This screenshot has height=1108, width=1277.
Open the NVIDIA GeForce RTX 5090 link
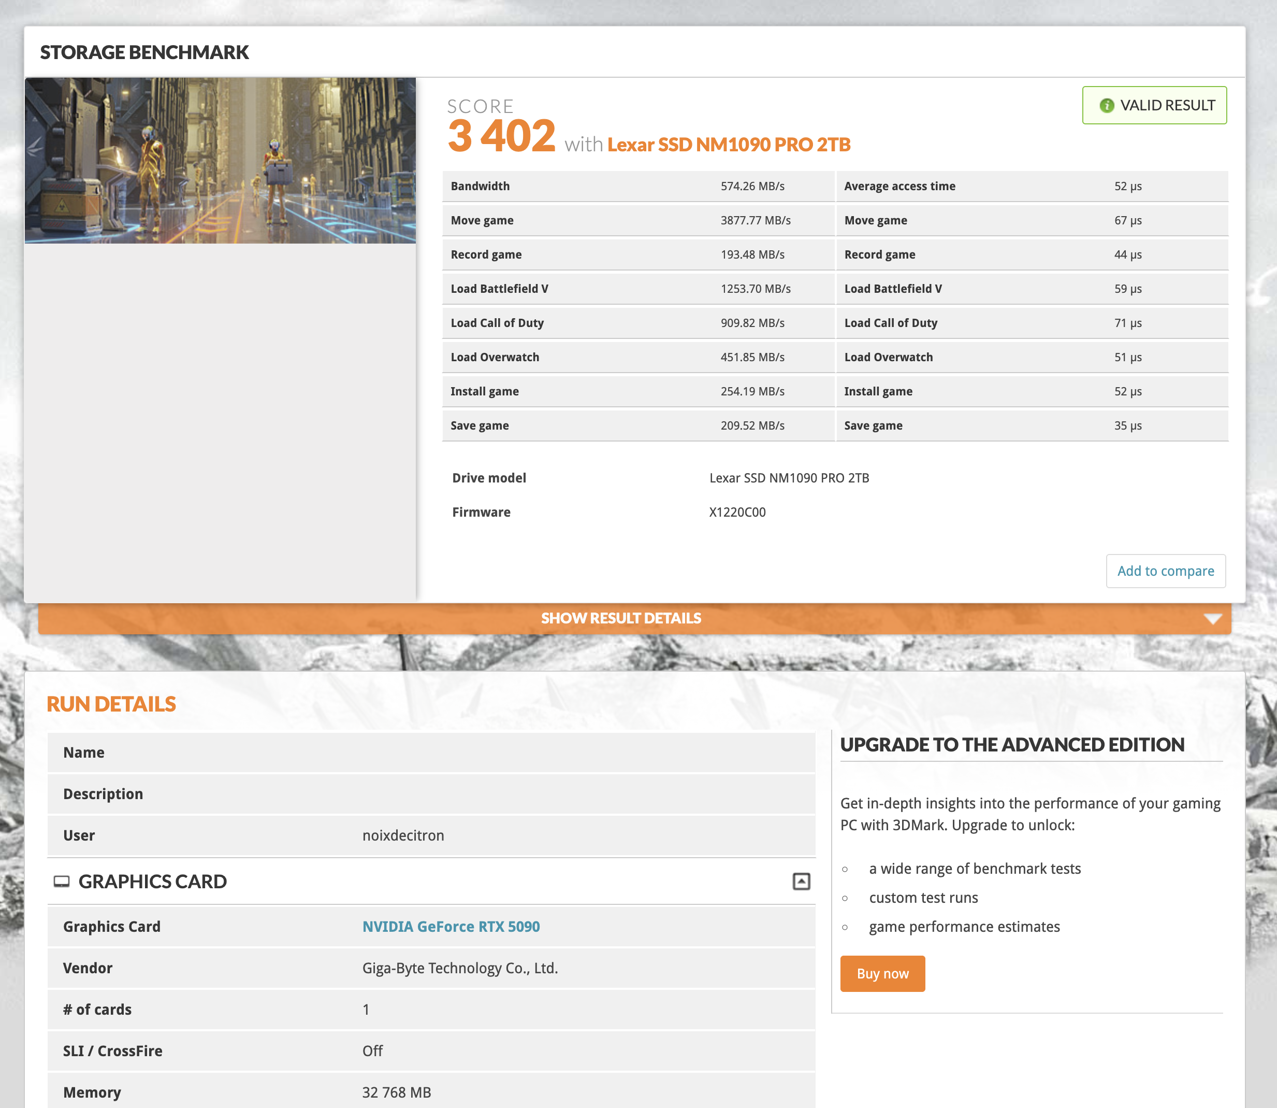(x=451, y=926)
